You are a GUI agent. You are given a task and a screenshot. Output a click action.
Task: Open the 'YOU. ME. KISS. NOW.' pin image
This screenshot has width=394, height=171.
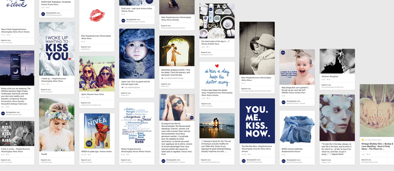pyautogui.click(x=257, y=121)
